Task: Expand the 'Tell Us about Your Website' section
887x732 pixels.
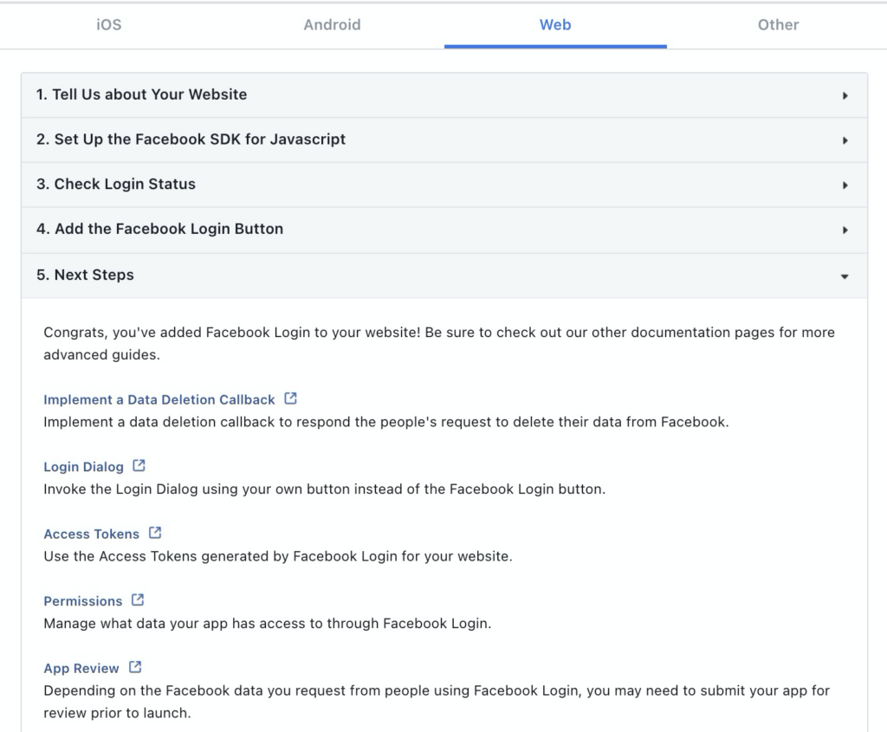Action: pos(443,94)
